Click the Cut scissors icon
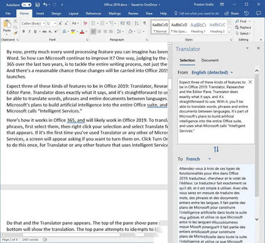Screen dimensions: 265x243 15,21
